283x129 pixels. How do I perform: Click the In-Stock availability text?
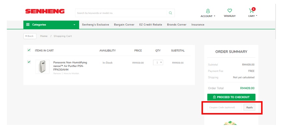pyautogui.click(x=107, y=63)
